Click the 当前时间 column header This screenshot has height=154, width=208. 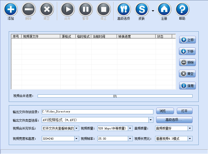[104, 36]
